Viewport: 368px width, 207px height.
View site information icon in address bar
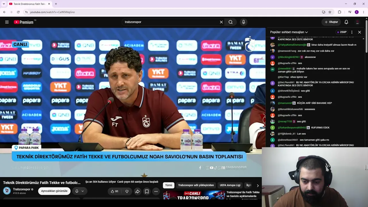pyautogui.click(x=26, y=12)
